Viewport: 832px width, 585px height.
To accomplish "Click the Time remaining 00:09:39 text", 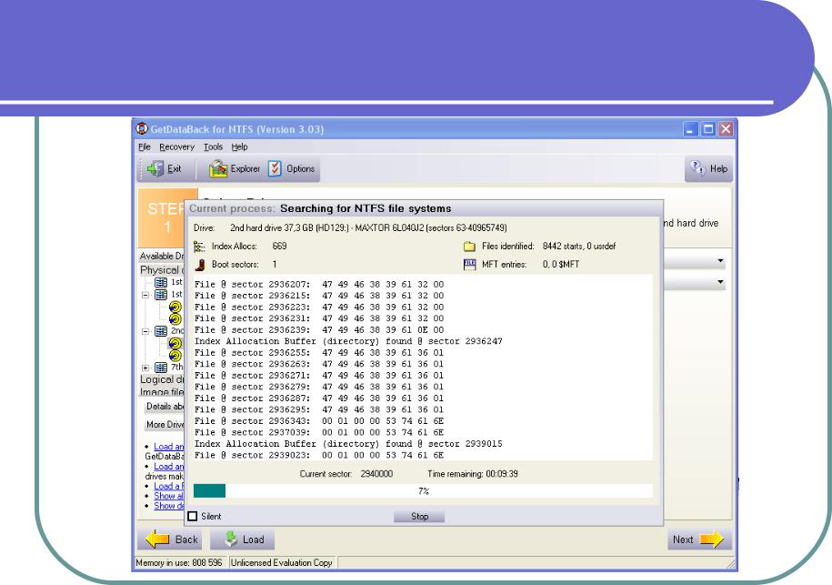I will point(472,473).
